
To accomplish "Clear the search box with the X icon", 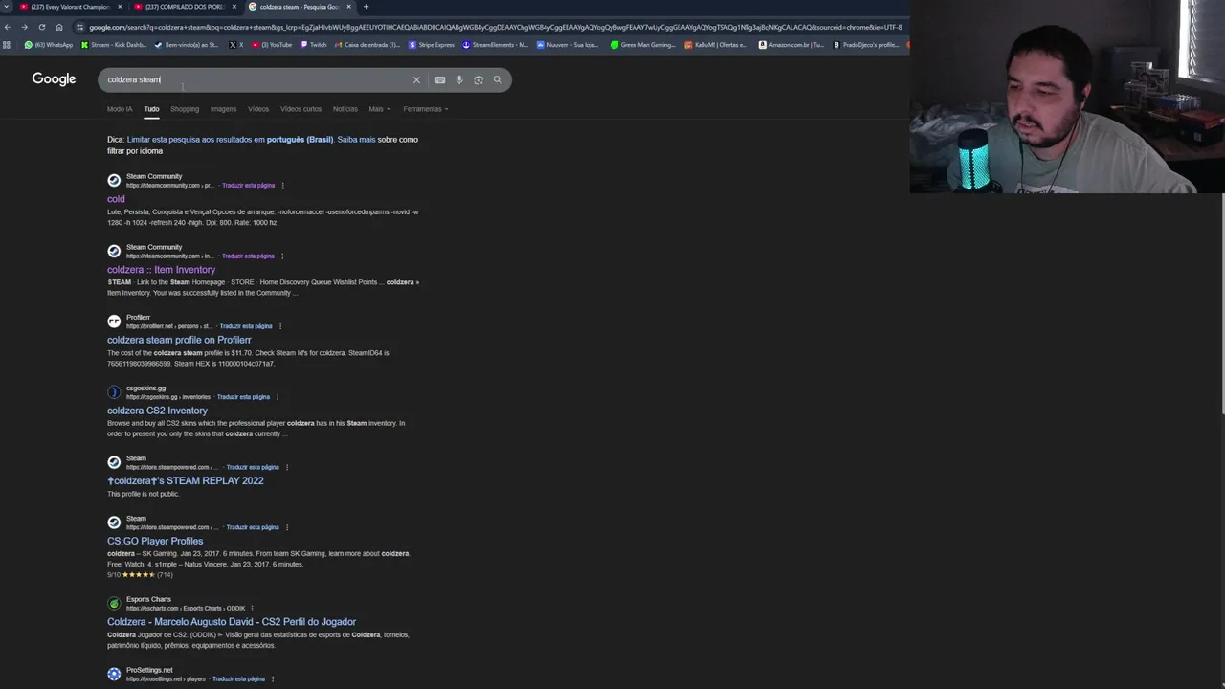I will (x=416, y=80).
